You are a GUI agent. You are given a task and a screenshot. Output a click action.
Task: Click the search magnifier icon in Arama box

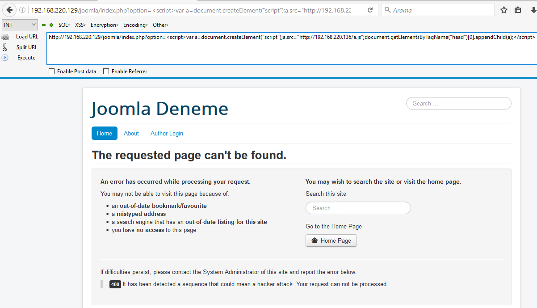[x=387, y=10]
